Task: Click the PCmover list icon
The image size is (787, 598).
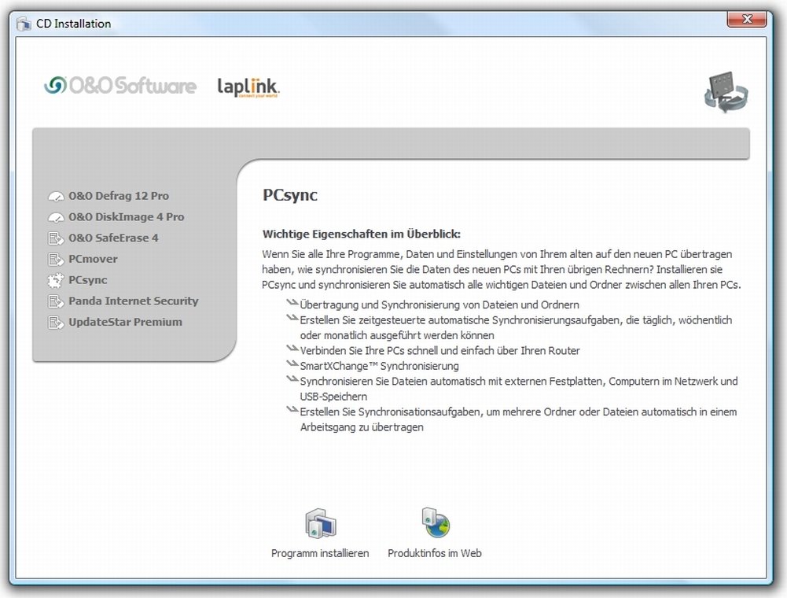Action: (x=56, y=260)
